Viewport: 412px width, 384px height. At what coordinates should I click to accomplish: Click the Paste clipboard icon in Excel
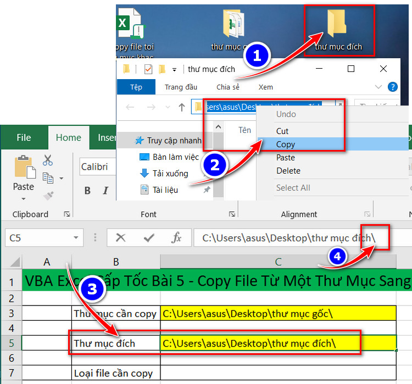24,167
